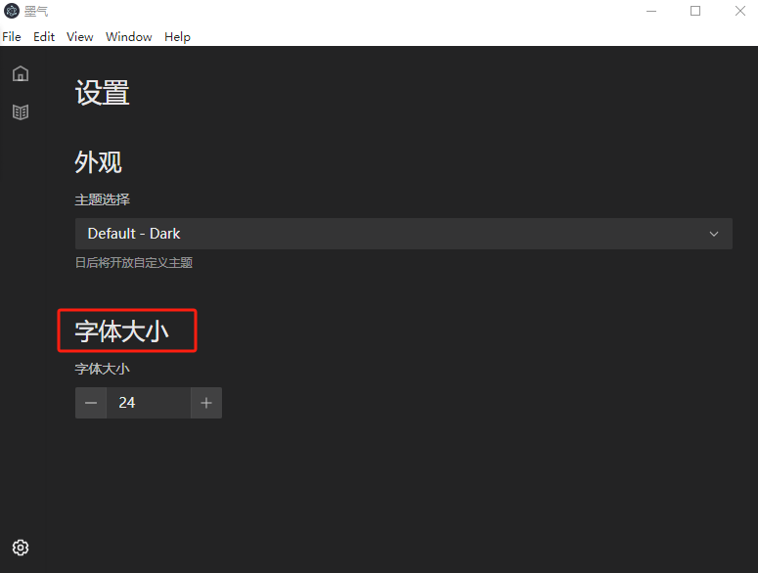This screenshot has height=573, width=758.
Task: Click the 主题选择 label
Action: click(x=103, y=199)
